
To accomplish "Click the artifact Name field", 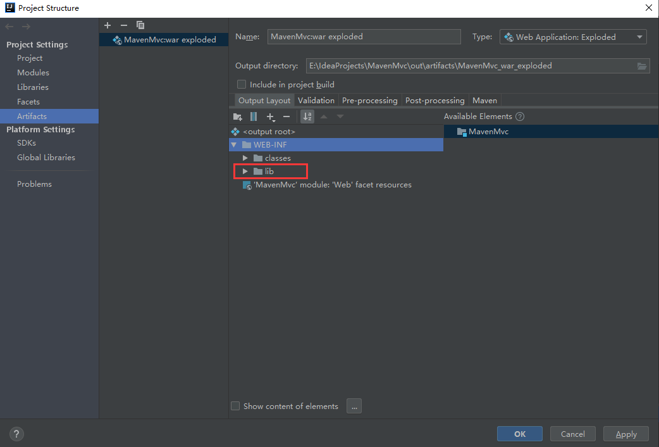I will point(364,37).
